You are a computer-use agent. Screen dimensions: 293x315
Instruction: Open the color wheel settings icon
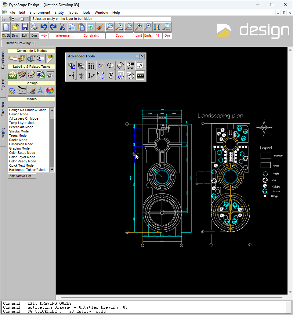tap(50, 90)
